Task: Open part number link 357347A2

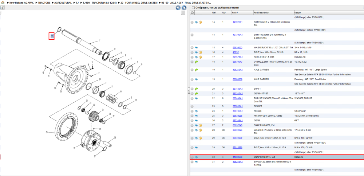Action: coord(237,93)
